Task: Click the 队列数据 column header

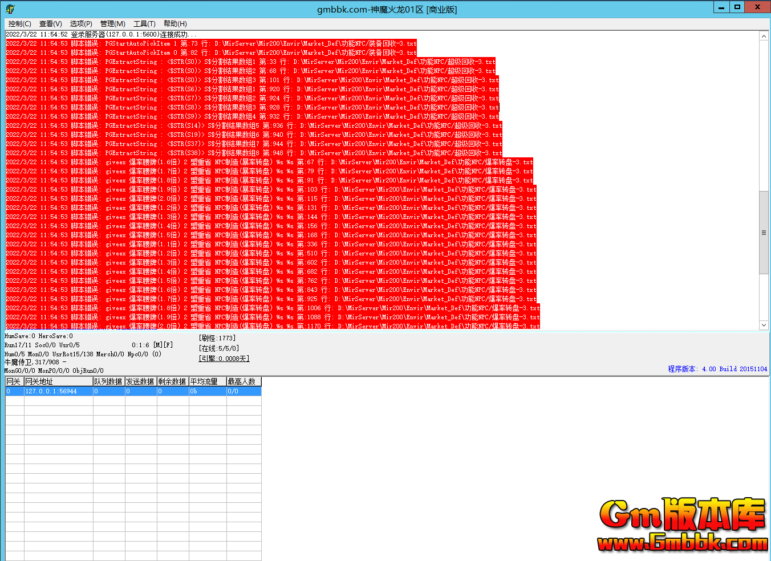Action: [x=108, y=381]
